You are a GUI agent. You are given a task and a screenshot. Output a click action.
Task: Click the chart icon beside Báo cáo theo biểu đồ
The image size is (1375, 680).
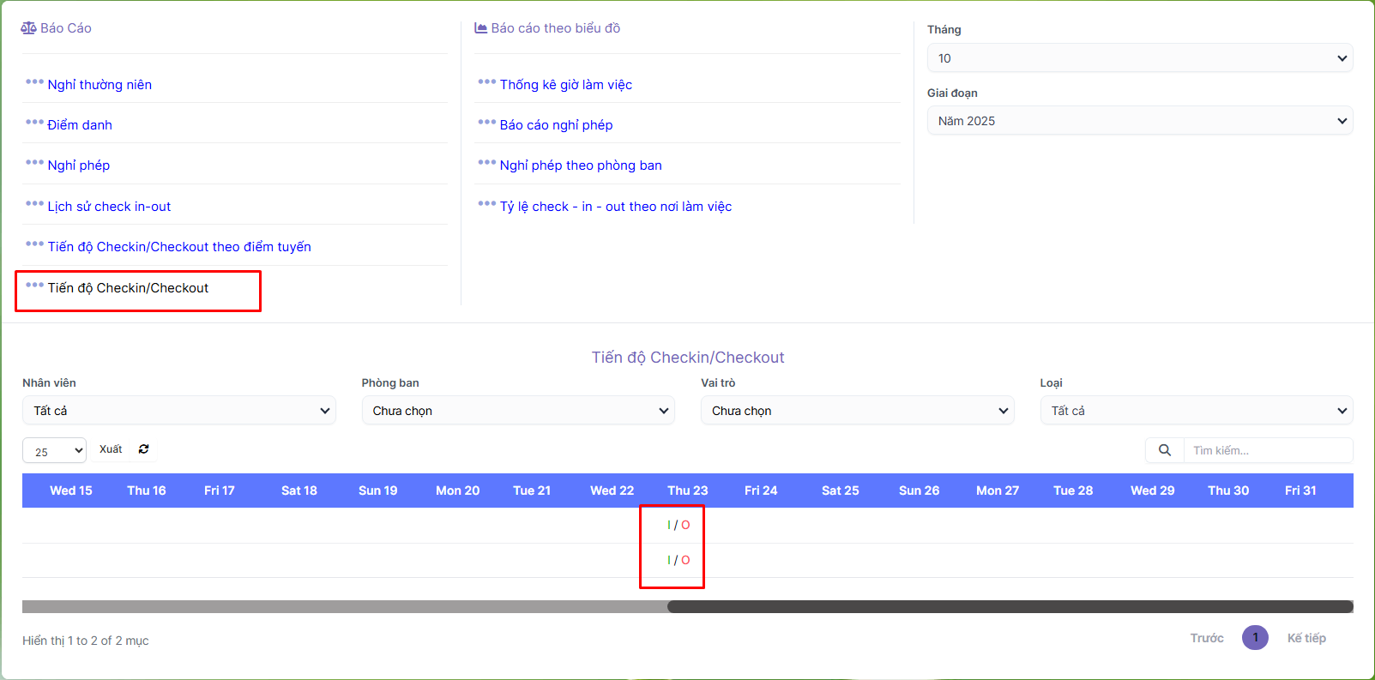click(480, 28)
